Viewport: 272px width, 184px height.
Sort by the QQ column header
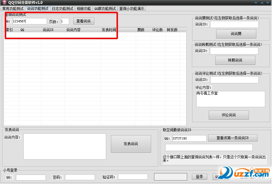point(30,30)
